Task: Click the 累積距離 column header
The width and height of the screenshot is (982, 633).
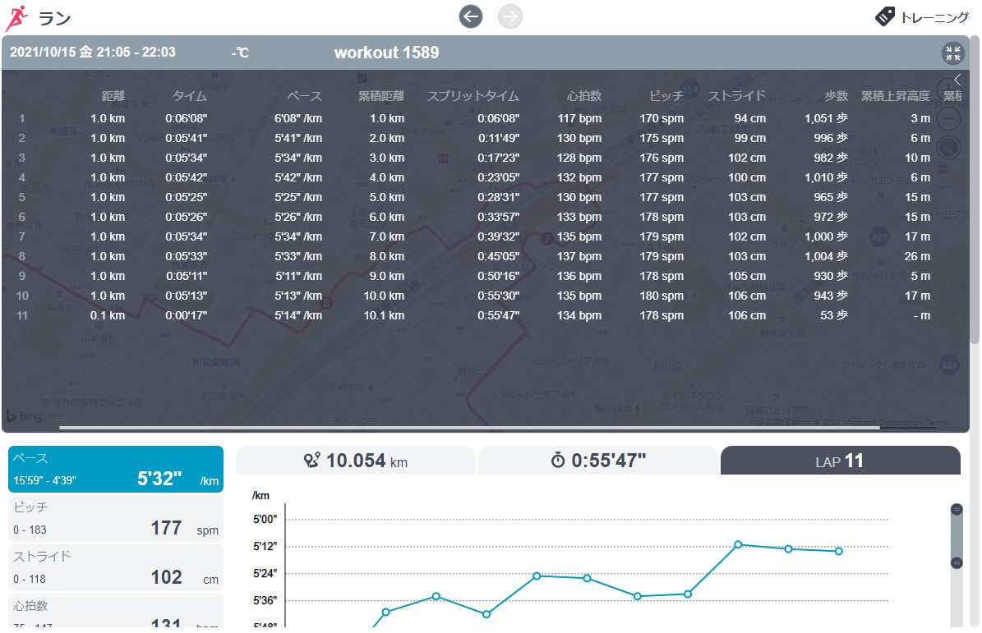Action: tap(380, 96)
